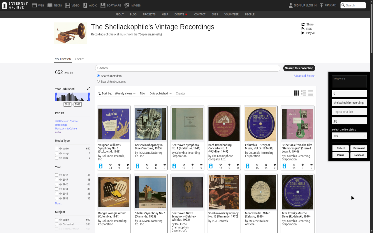Check the image media type checkbox

point(57,153)
